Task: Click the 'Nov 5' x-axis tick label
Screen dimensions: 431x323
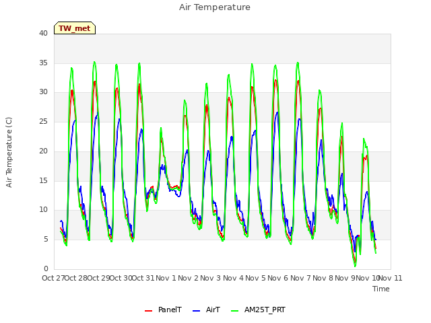Action: [256, 278]
